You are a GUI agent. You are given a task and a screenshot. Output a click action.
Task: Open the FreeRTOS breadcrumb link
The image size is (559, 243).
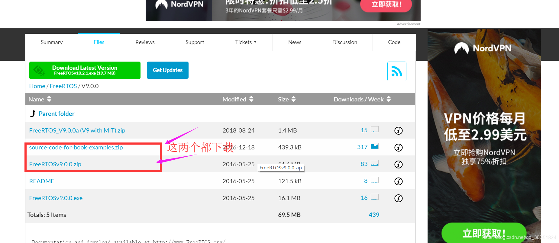[x=63, y=86]
